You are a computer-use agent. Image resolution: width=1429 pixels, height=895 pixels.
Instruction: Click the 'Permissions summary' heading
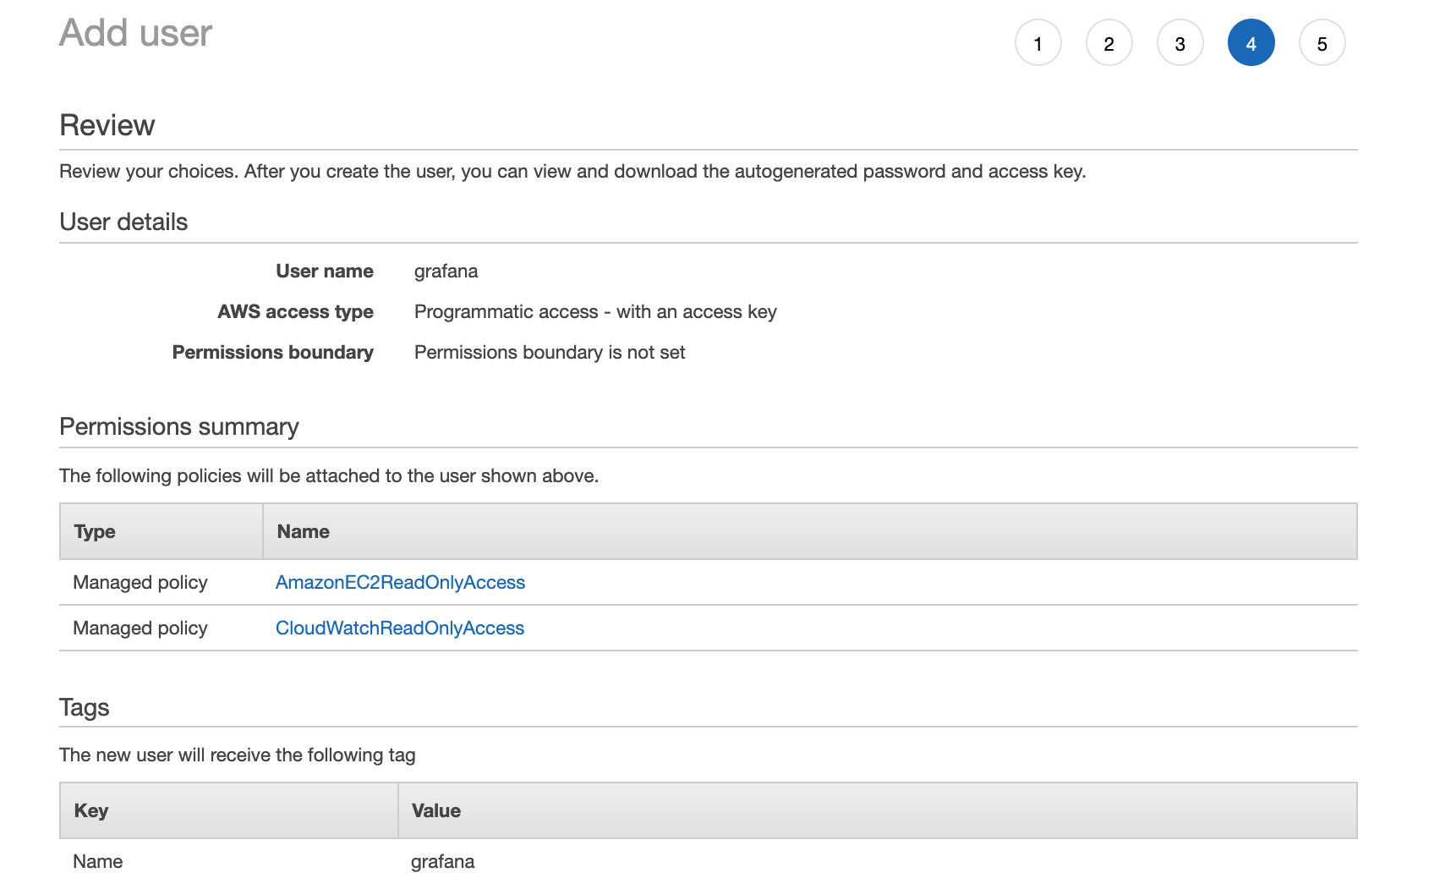tap(179, 426)
